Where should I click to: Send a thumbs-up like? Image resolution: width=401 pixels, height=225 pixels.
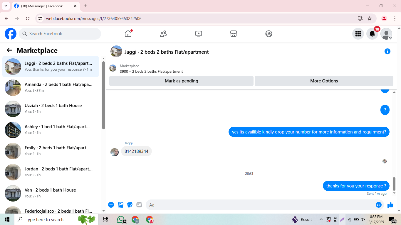[x=390, y=205]
